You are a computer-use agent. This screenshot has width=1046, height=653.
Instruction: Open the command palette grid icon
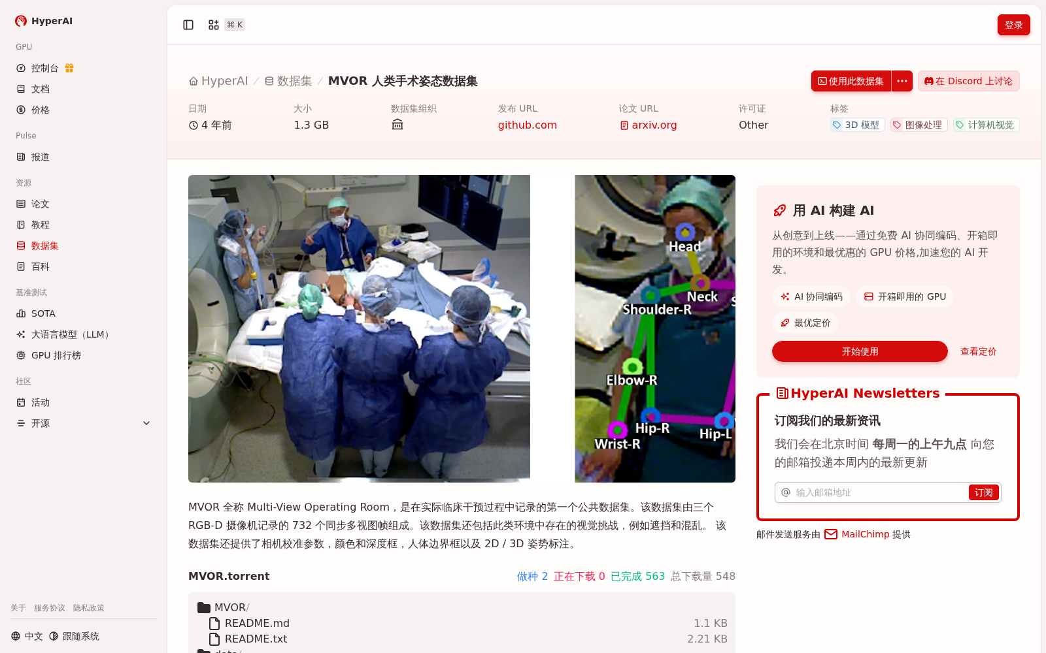point(214,25)
